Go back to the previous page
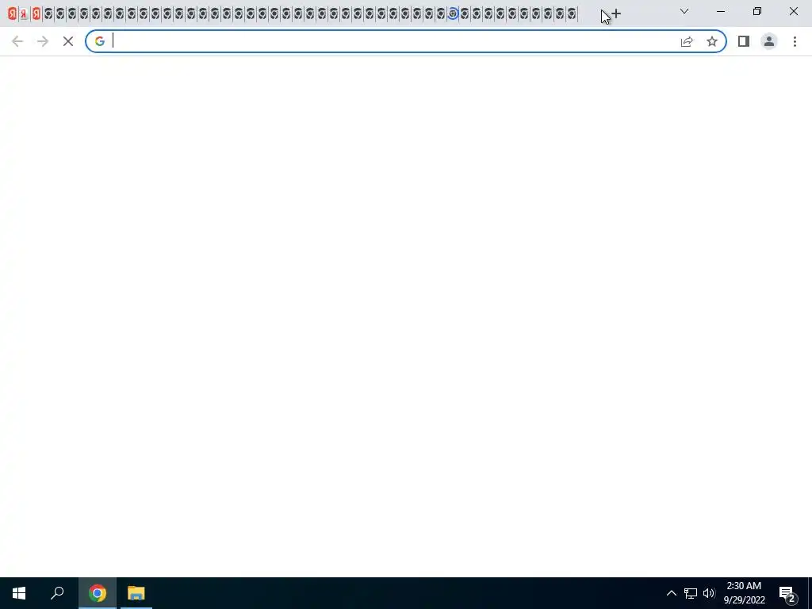 (x=17, y=41)
